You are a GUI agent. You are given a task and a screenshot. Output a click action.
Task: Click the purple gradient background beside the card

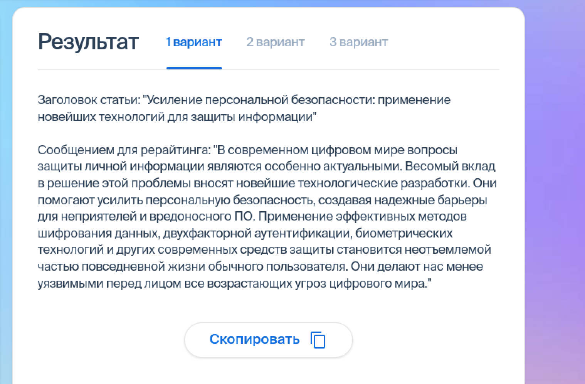tap(555, 193)
